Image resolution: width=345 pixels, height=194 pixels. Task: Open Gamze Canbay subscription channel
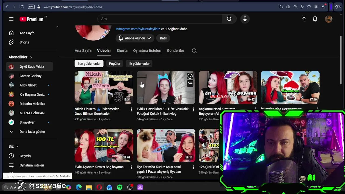30,76
